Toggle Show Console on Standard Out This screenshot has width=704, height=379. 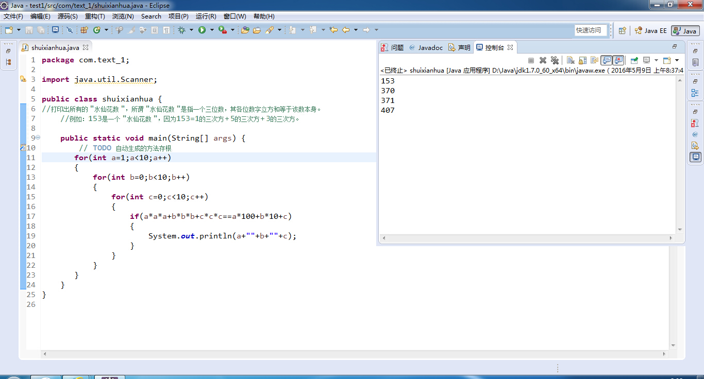click(606, 60)
